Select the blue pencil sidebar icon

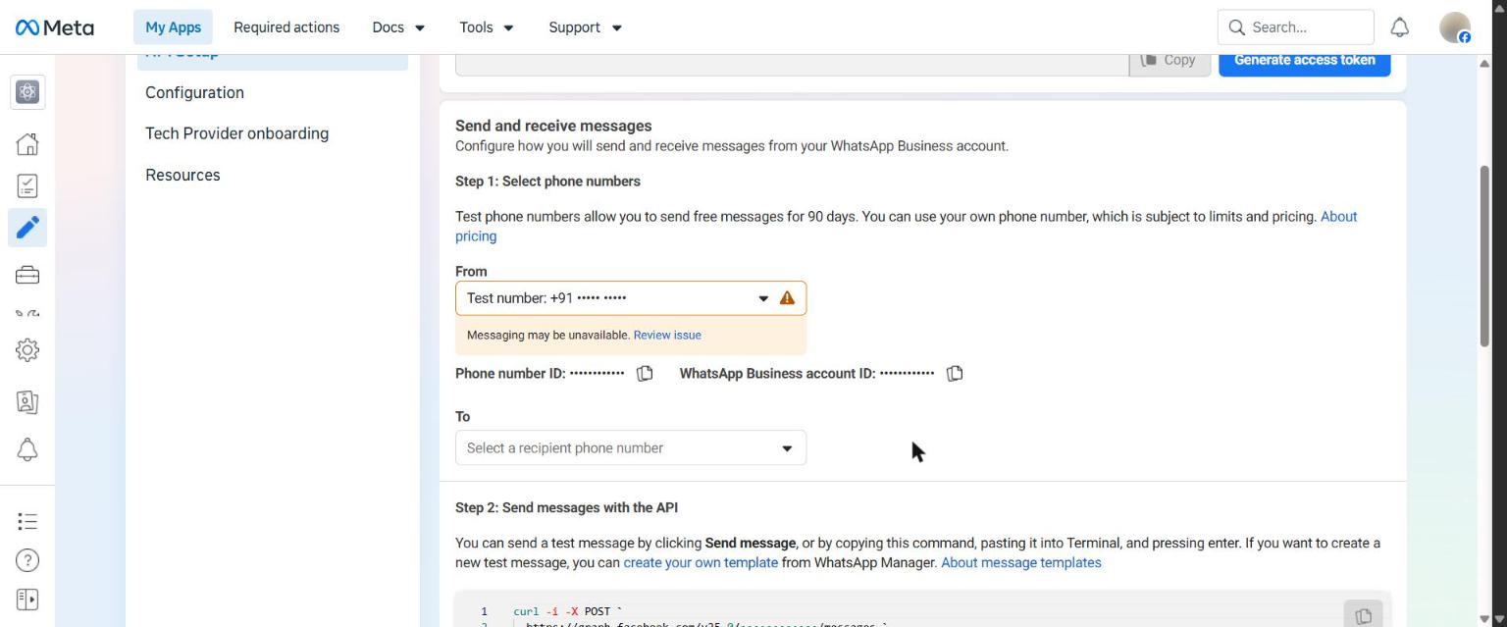tap(27, 228)
